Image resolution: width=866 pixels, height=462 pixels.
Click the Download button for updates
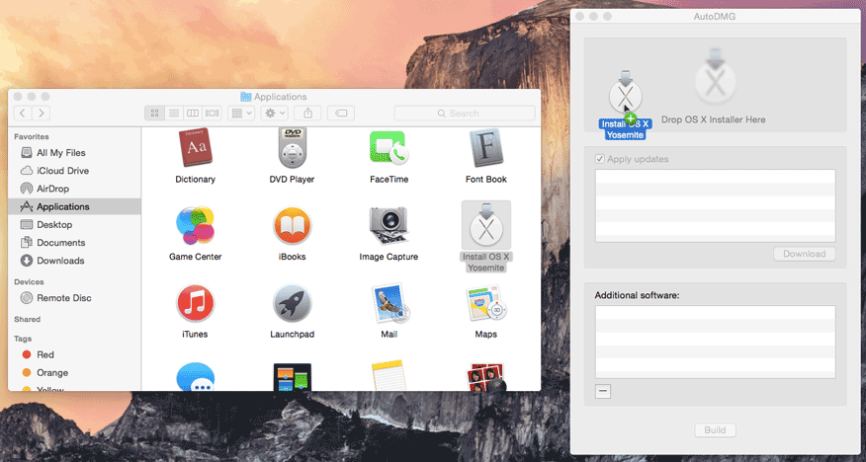(x=803, y=254)
